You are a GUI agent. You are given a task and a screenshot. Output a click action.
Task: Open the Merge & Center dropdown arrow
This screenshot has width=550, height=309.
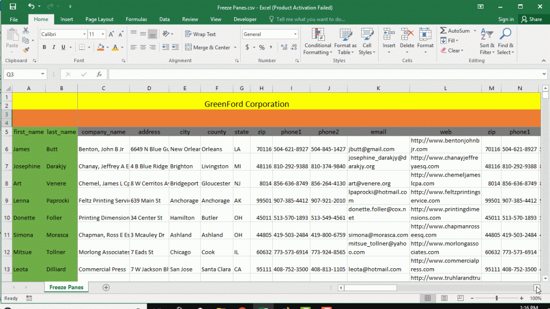click(234, 48)
